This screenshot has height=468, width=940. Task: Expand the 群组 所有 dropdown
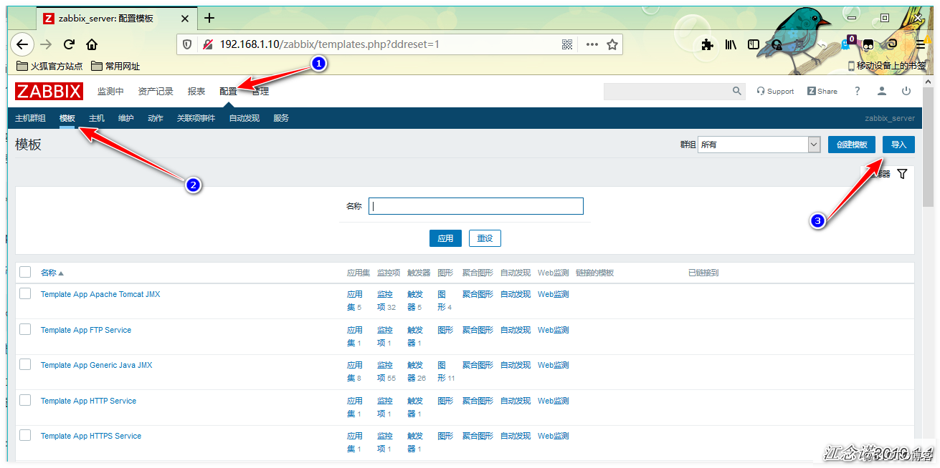[759, 145]
